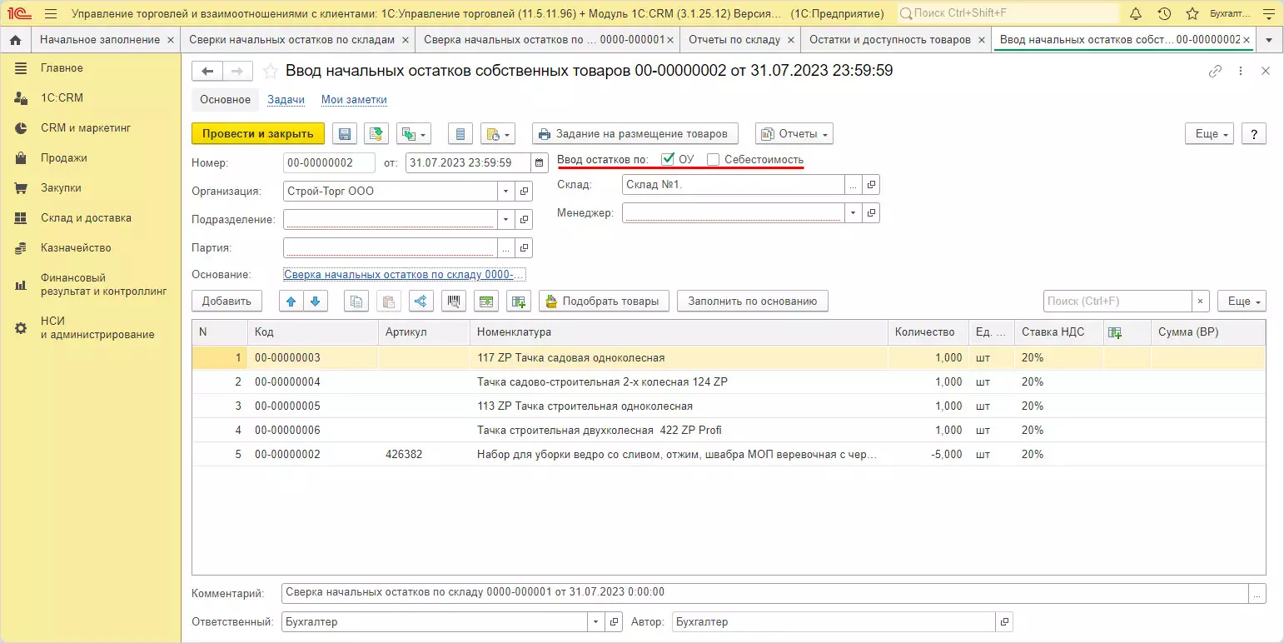This screenshot has height=643, width=1284.
Task: Click the Комментарий text field
Action: point(764,593)
